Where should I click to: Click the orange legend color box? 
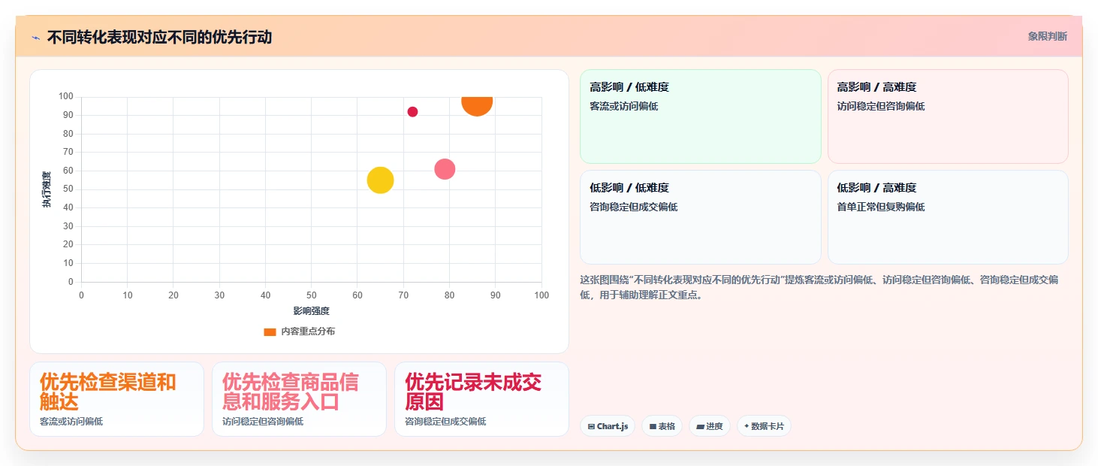(x=270, y=331)
